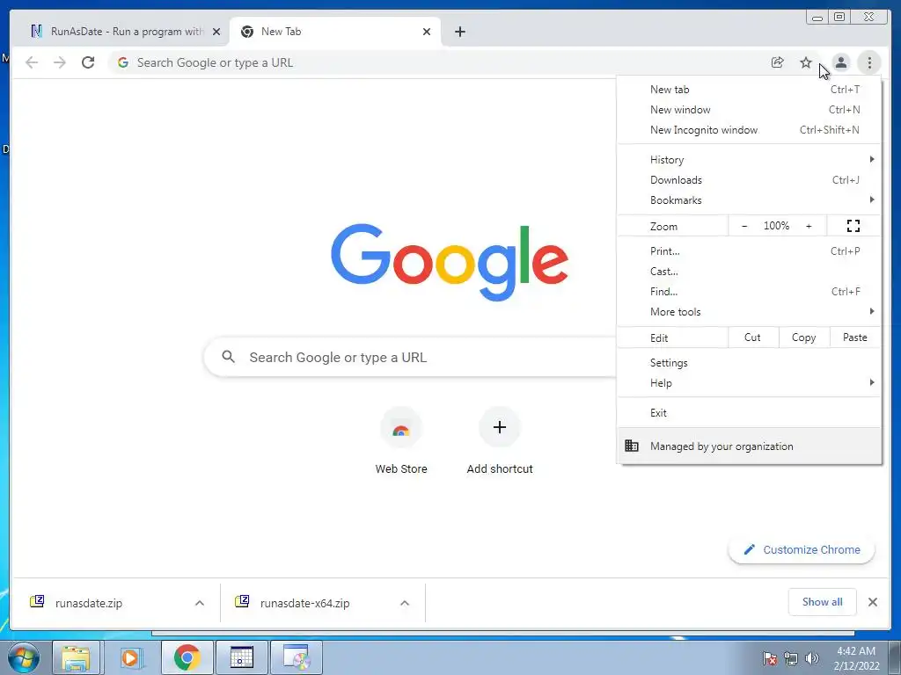The image size is (901, 675).
Task: Expand the Bookmarks submenu
Action: click(750, 200)
